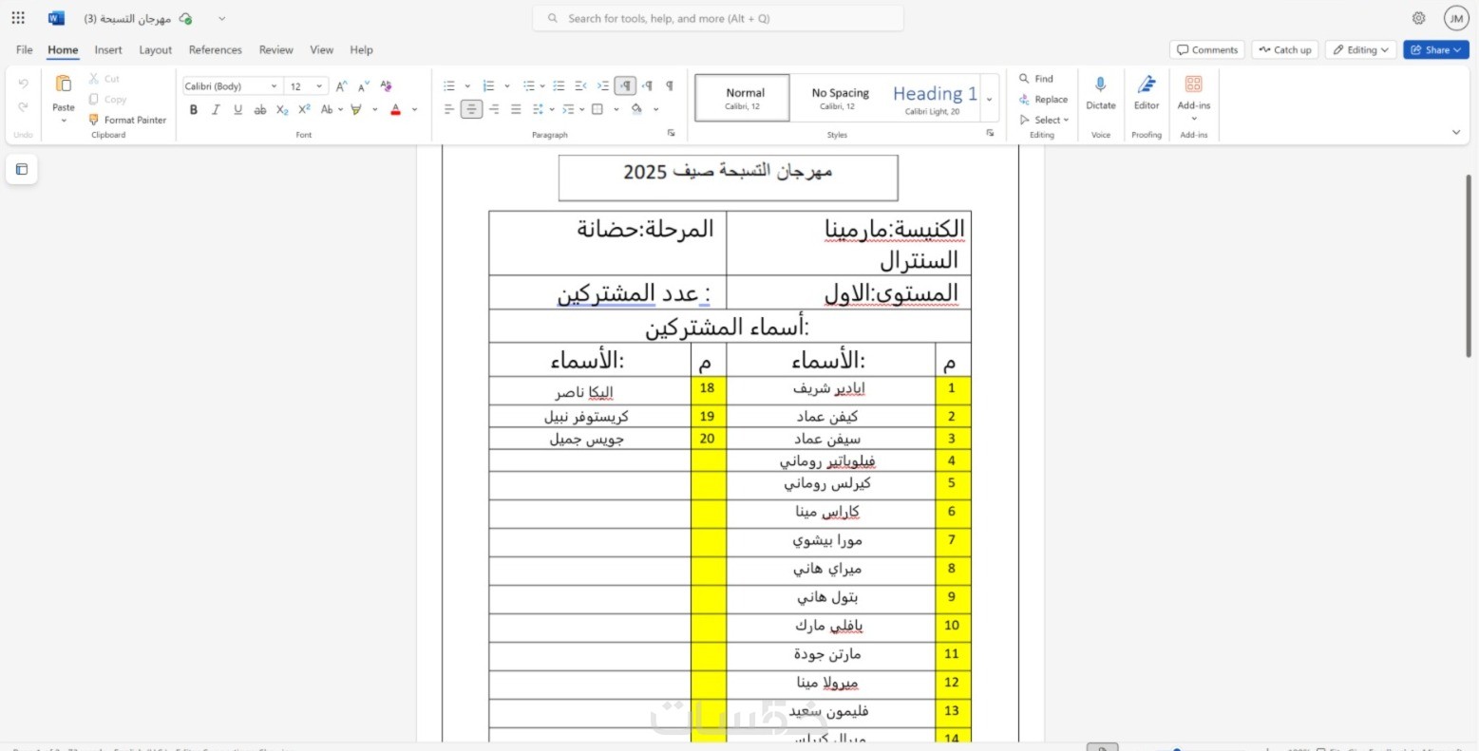Apply the Heading 1 style
1479x751 pixels.
(x=935, y=98)
